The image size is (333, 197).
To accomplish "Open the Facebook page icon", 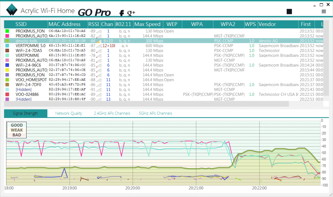I will 122,13.
